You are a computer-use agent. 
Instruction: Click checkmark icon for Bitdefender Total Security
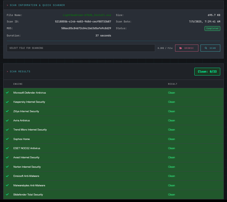[x=7, y=195]
